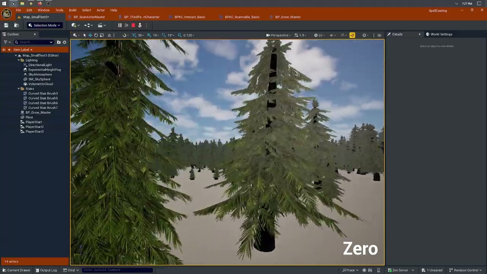Open the surface snapping dropdown
This screenshot has width=487, height=274.
125,35
